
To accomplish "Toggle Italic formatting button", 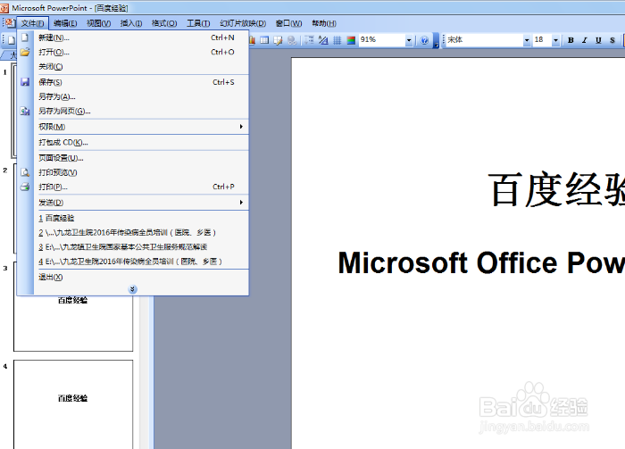I will click(584, 40).
